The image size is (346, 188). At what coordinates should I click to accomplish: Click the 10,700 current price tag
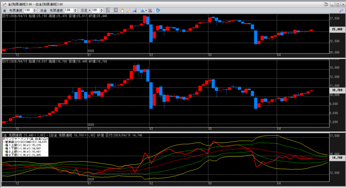click(x=337, y=90)
